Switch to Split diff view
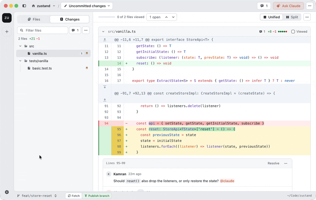This screenshot has width=316, height=200. [292, 17]
